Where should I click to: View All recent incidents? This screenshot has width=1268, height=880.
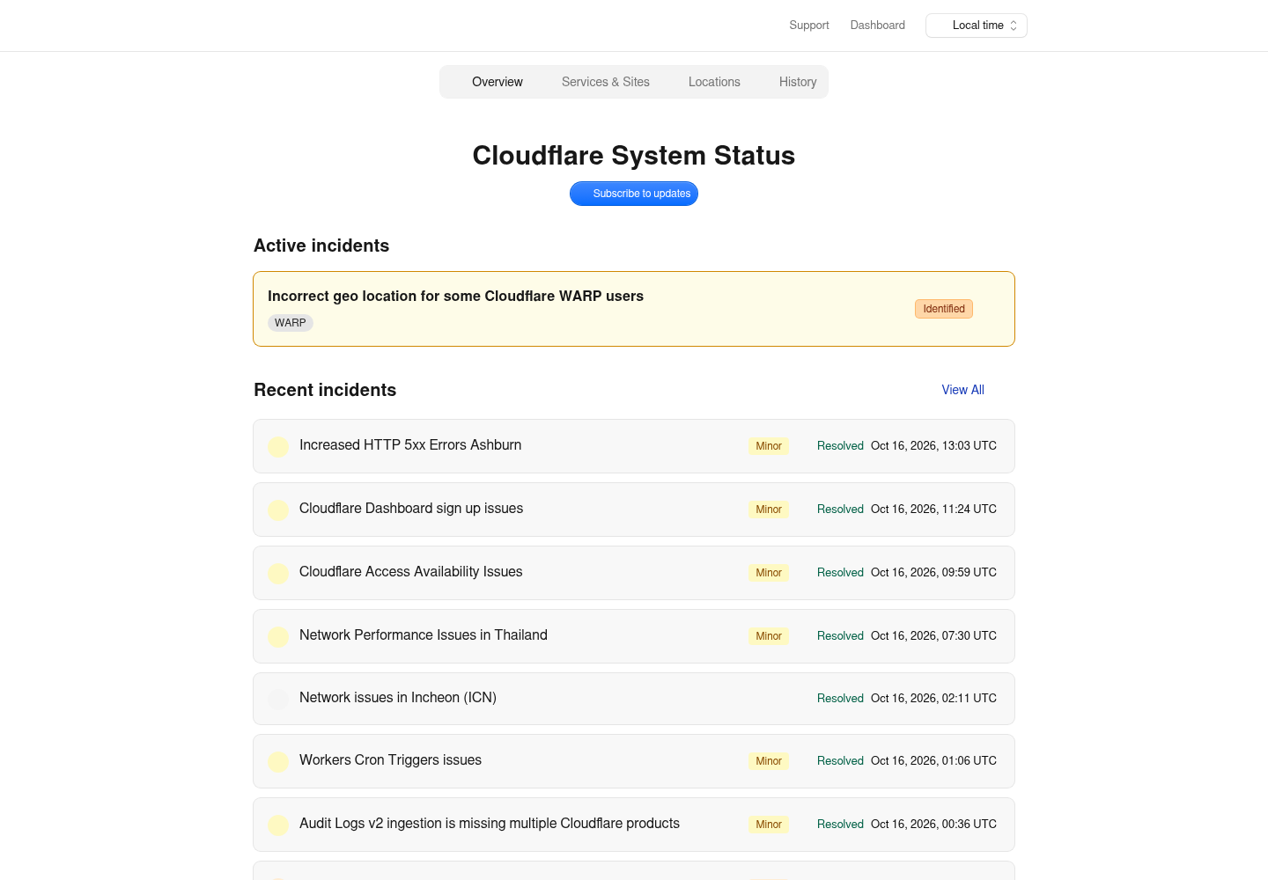962,390
